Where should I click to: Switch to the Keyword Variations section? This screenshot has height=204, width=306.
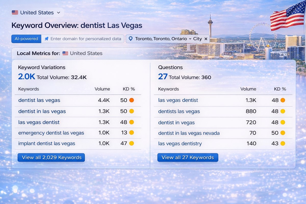tap(42, 67)
